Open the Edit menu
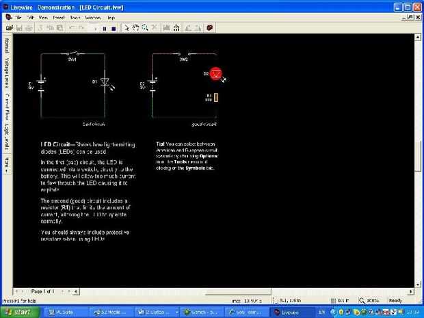Image resolution: width=424 pixels, height=318 pixels. [30, 18]
